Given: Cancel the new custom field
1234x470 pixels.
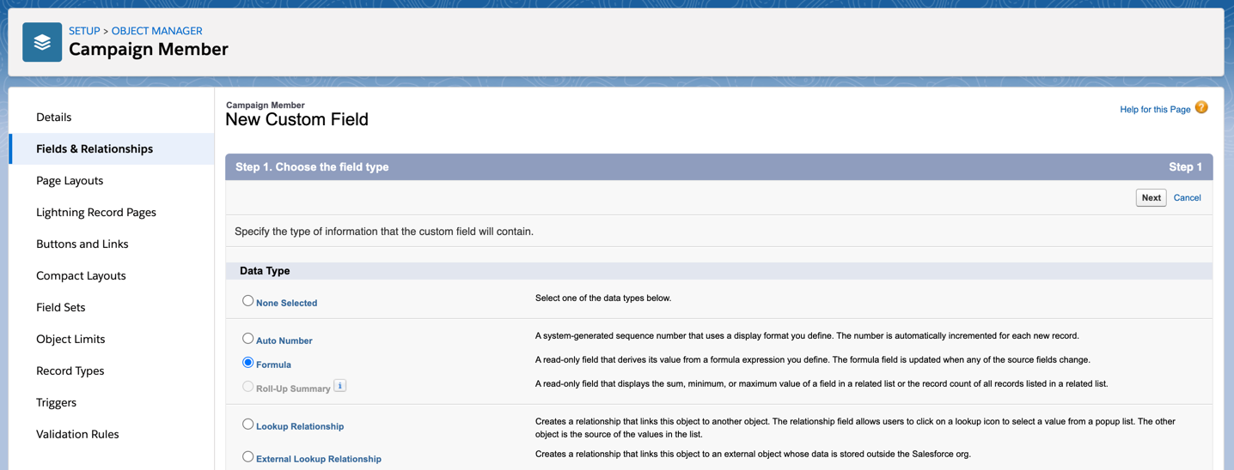Looking at the screenshot, I should tap(1187, 197).
